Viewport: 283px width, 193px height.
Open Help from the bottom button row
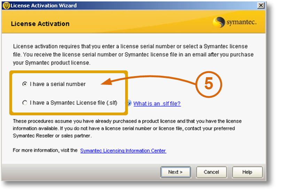(x=247, y=172)
